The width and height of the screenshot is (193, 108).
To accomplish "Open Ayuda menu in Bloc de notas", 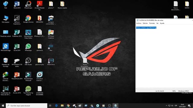I will pos(162,23).
